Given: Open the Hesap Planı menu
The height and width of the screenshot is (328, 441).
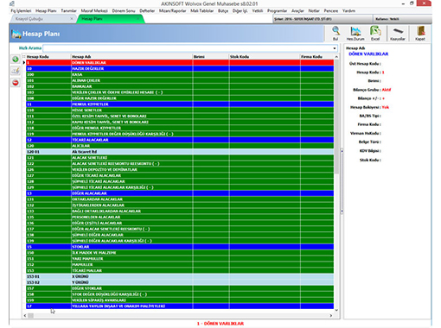Looking at the screenshot, I should (46, 11).
